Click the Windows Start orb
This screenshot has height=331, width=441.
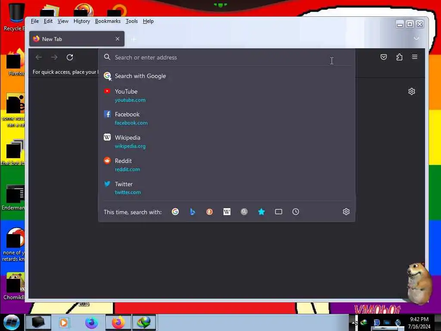click(11, 322)
